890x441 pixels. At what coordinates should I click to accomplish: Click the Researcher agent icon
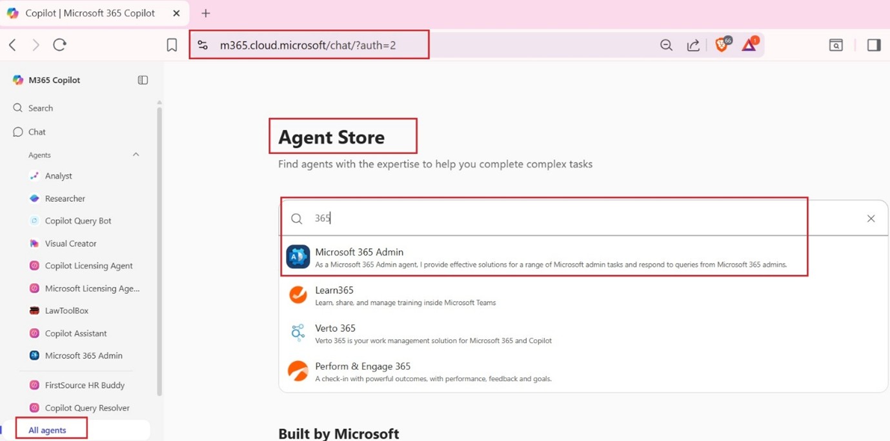tap(34, 198)
